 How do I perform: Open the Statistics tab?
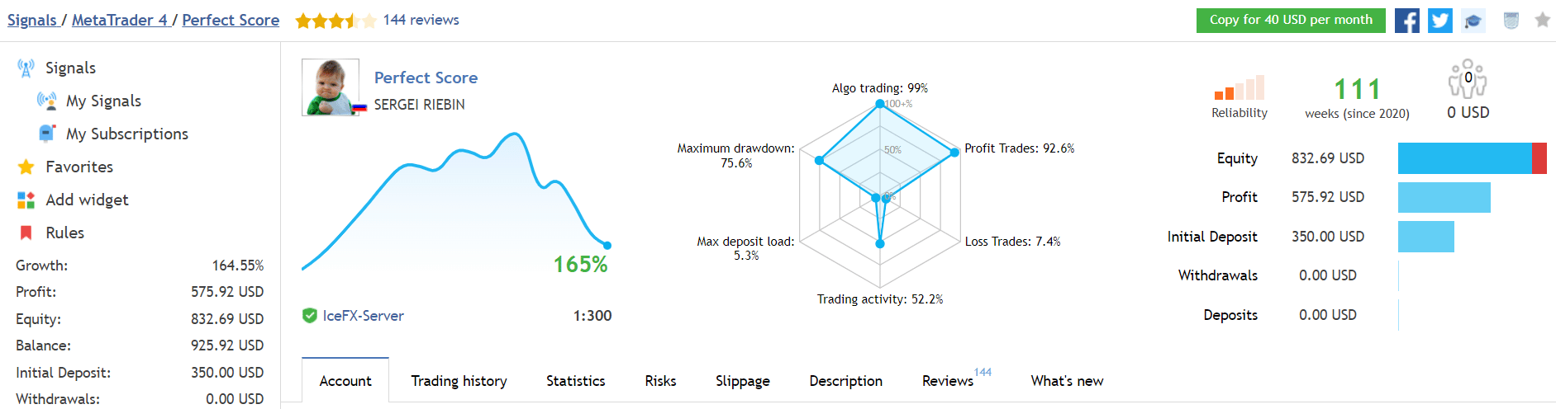pos(575,381)
